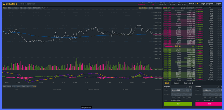
Task: Show combined buy and sell order book view
Action: (165, 8)
